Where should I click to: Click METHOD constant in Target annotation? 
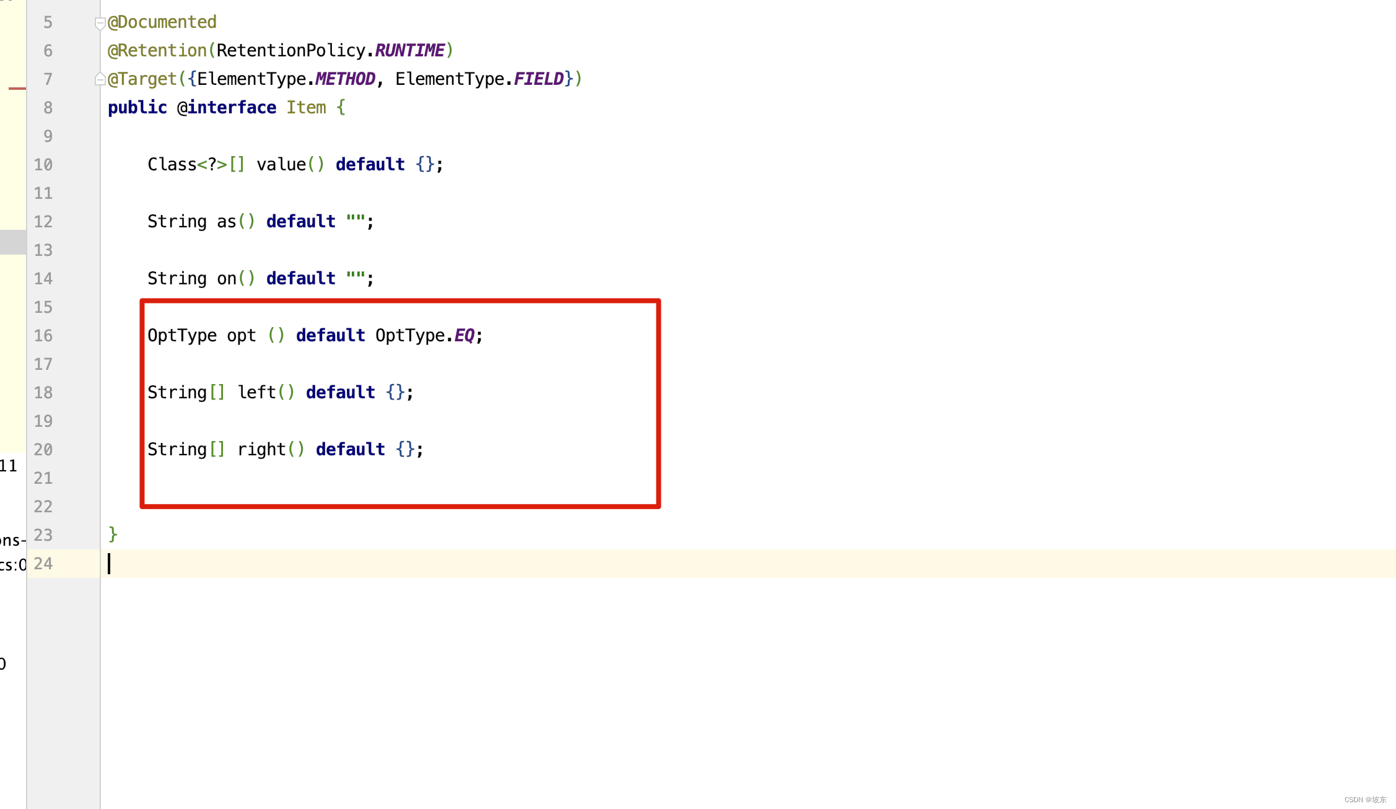click(346, 79)
